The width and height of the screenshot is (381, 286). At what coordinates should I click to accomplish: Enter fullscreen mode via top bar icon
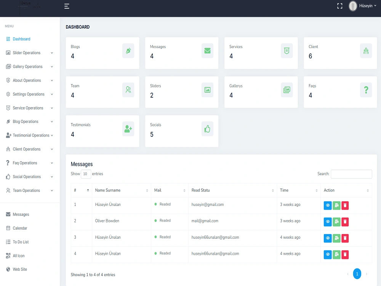340,6
